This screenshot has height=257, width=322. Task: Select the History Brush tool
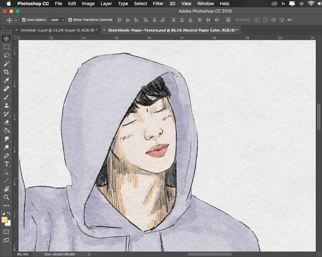(6, 114)
